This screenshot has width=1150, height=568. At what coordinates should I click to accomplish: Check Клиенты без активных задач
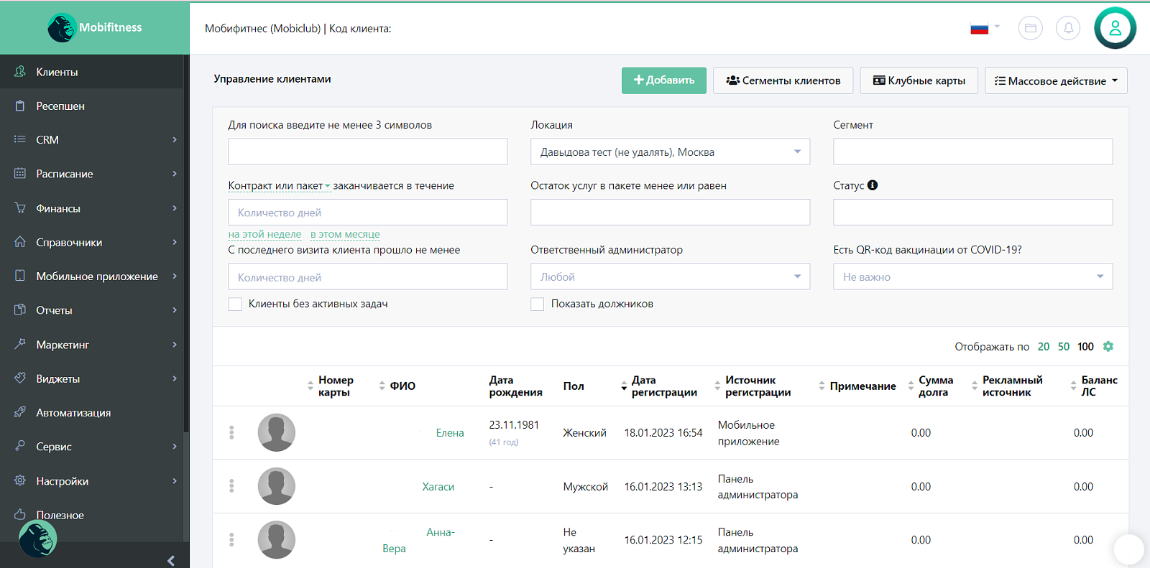[x=235, y=304]
